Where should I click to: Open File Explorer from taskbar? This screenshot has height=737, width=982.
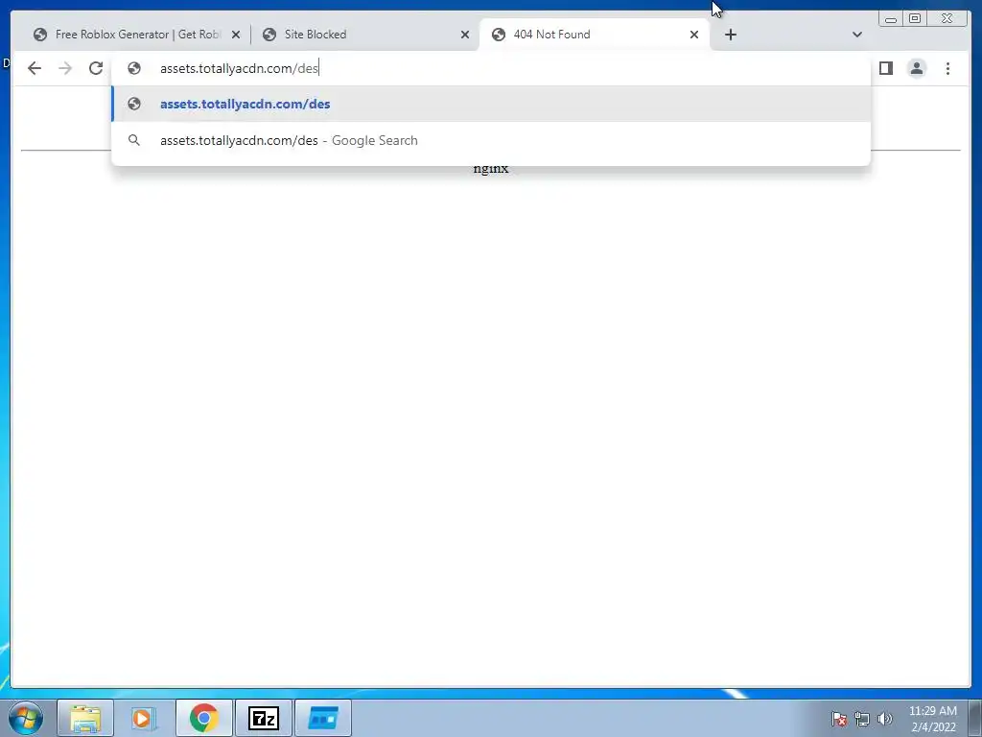(x=85, y=718)
